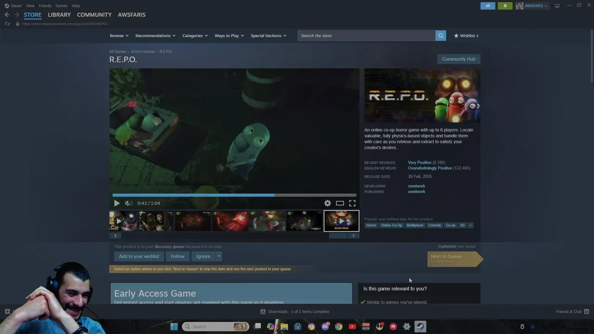This screenshot has width=594, height=334.
Task: Toggle theater mode for the trailer
Action: [x=340, y=203]
